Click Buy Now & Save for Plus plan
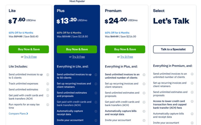Image resolution: width=201 pixels, height=125 pixels. click(x=77, y=49)
